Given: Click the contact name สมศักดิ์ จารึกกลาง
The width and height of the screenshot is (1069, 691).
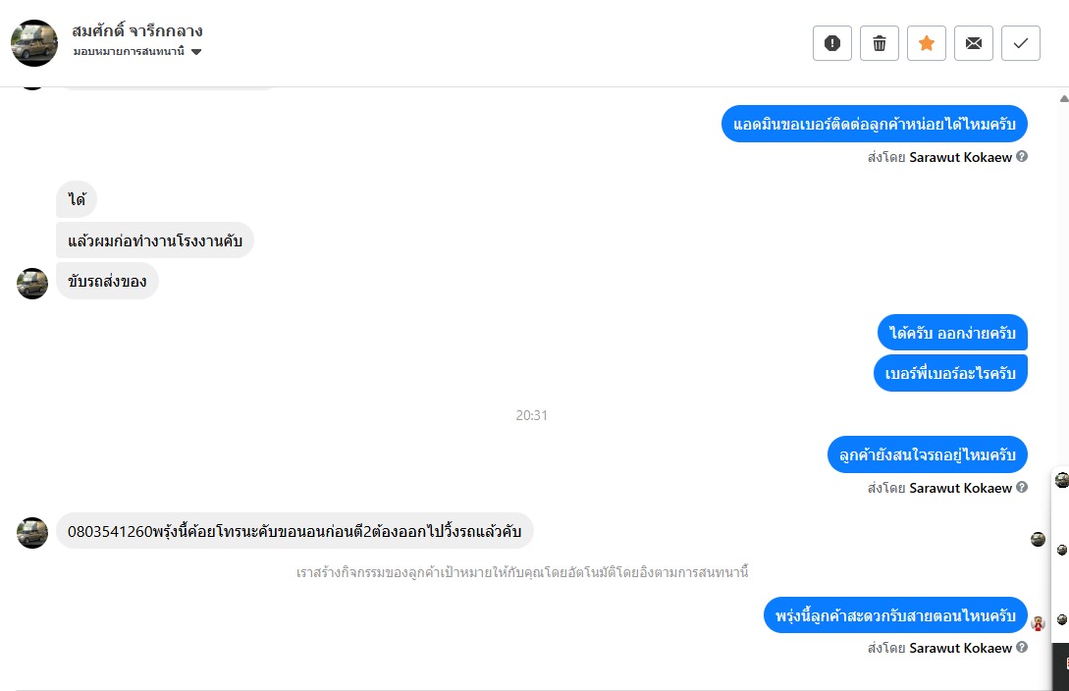Looking at the screenshot, I should (x=137, y=30).
